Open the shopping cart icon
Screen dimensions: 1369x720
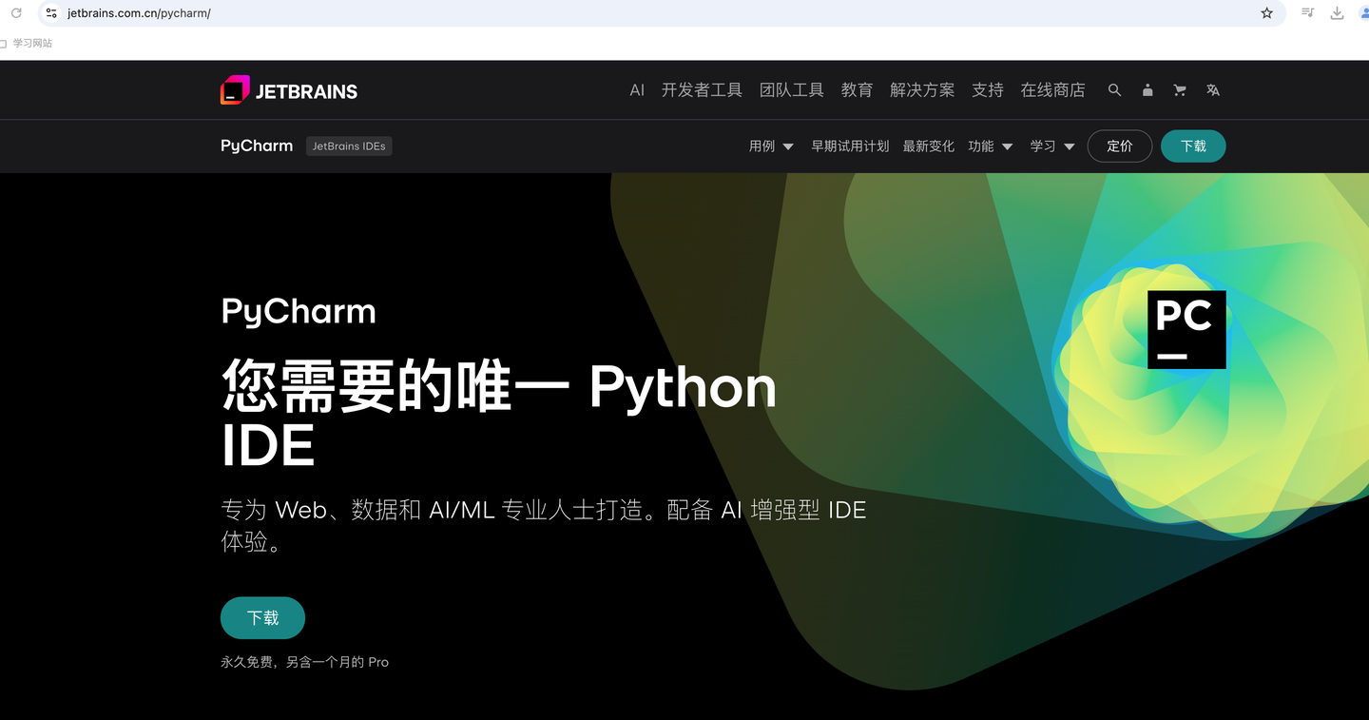click(x=1180, y=90)
